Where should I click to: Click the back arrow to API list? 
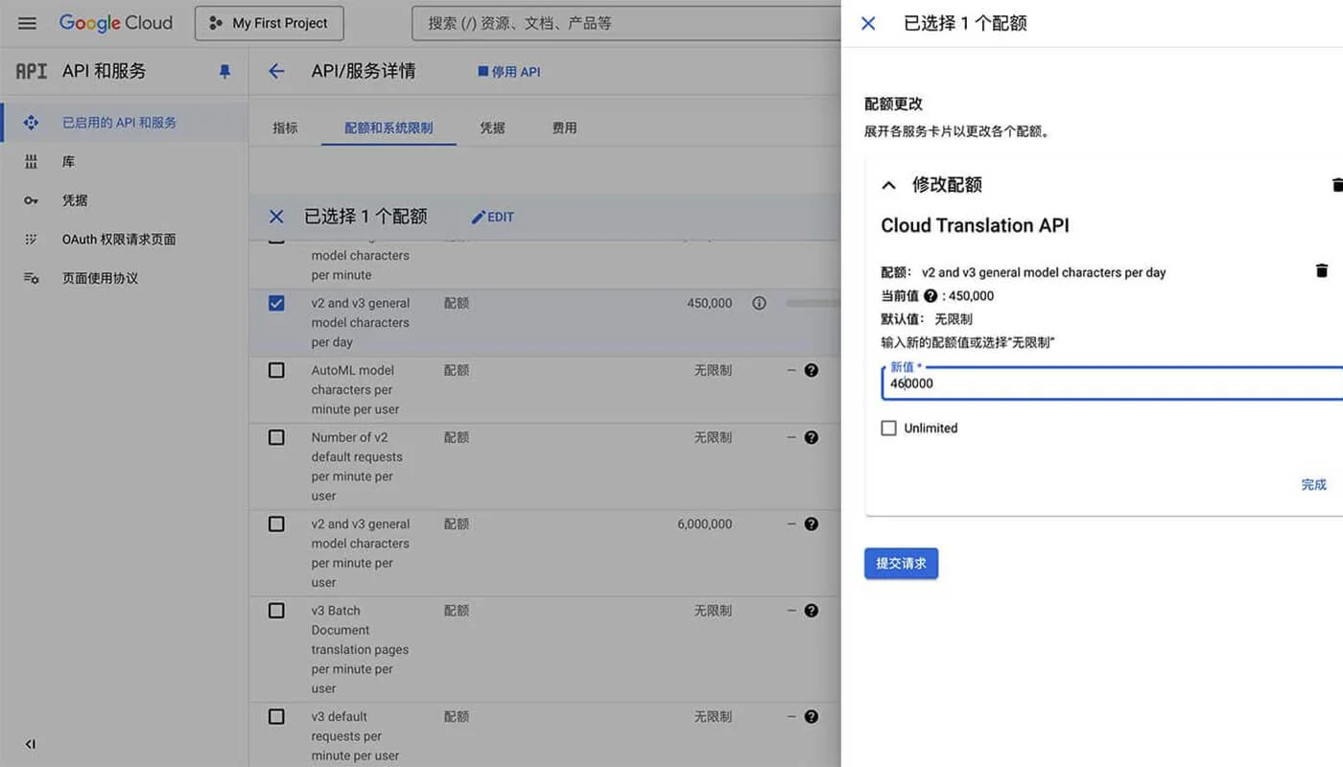(276, 70)
